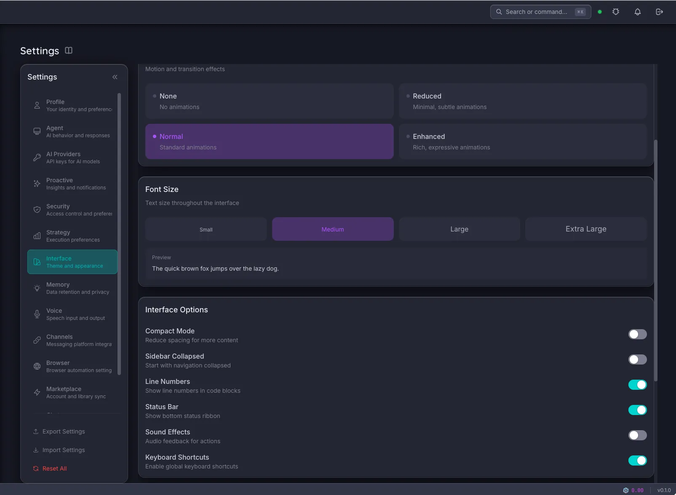This screenshot has height=495, width=676.
Task: Open the notifications bell
Action: pyautogui.click(x=638, y=12)
